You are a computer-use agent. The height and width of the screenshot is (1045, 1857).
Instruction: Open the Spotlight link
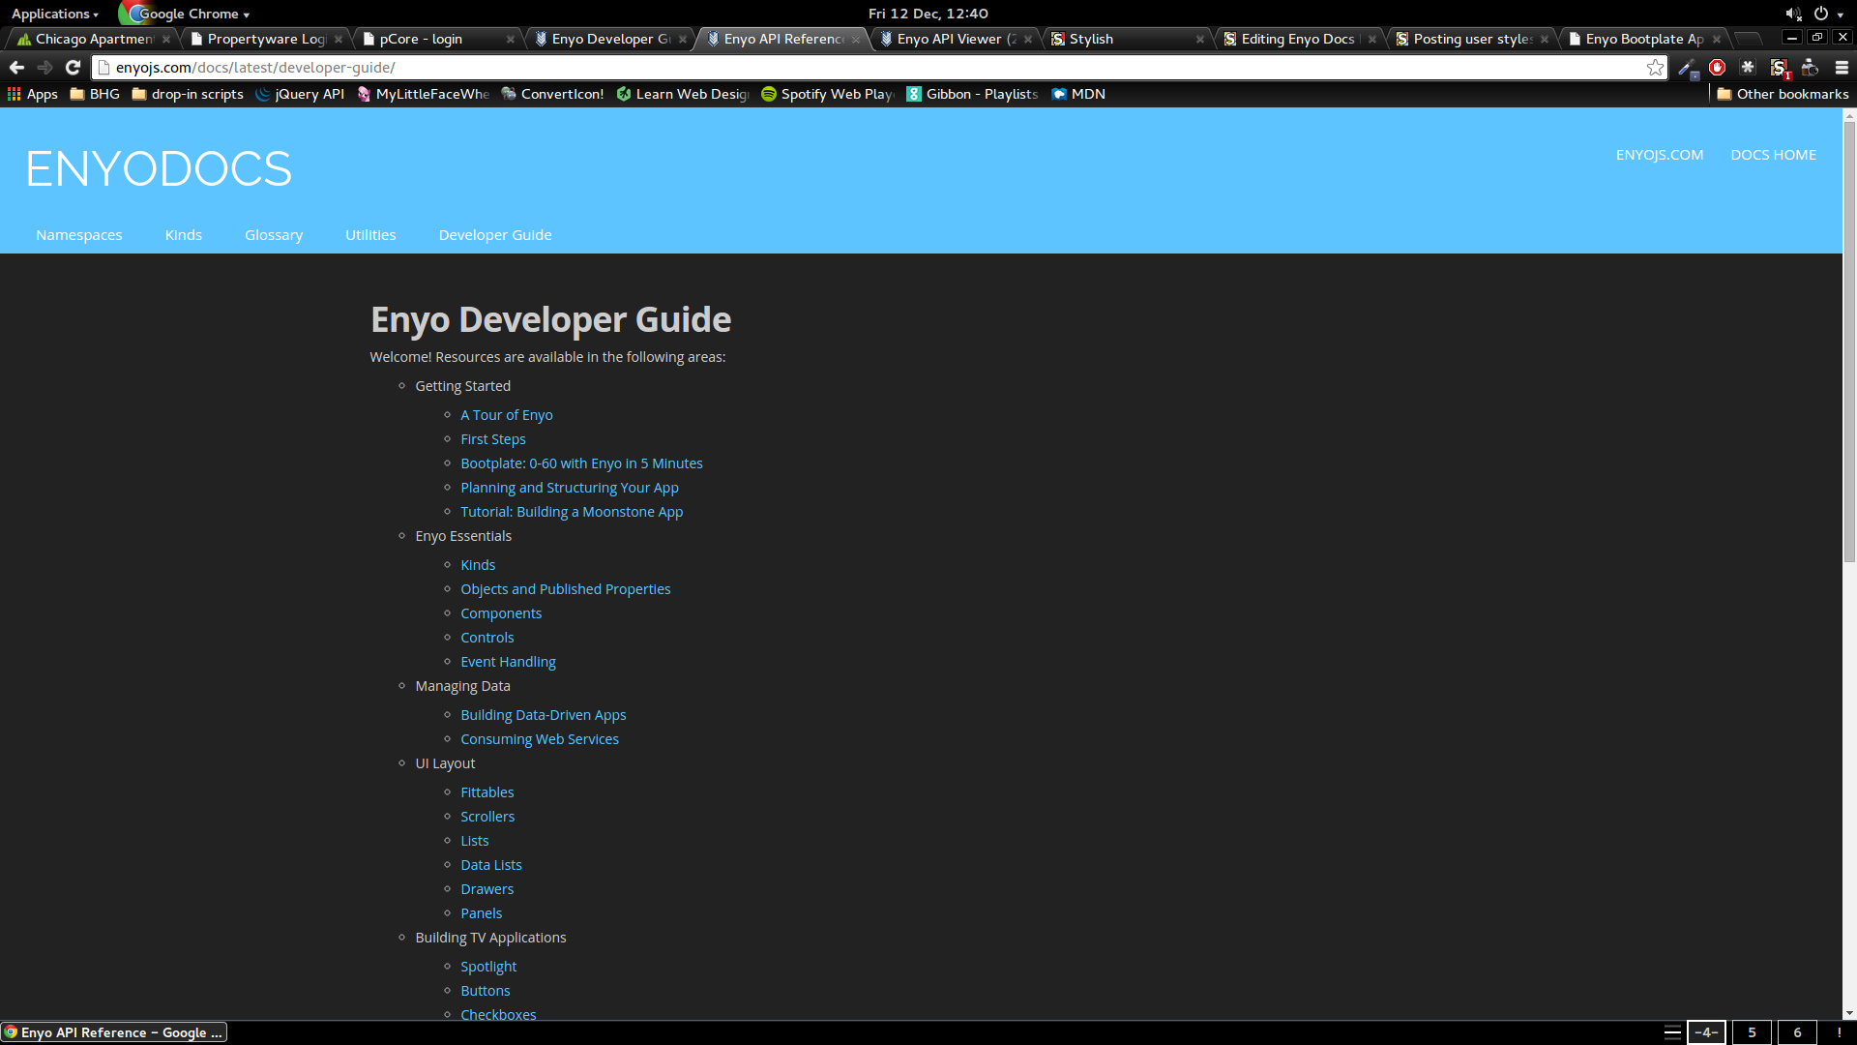488,967
